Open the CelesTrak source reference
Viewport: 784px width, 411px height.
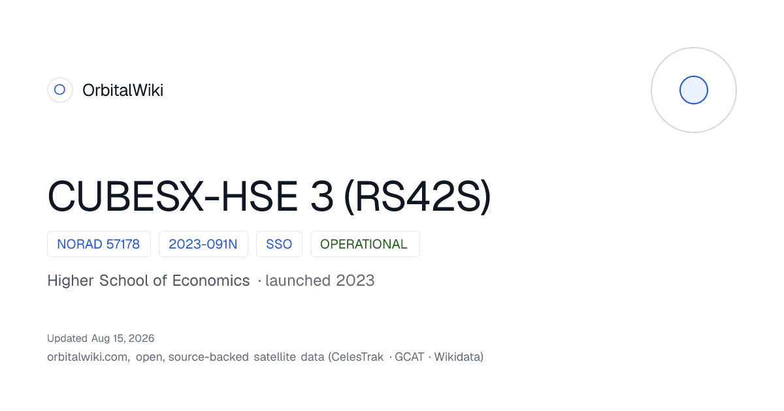pyautogui.click(x=358, y=357)
